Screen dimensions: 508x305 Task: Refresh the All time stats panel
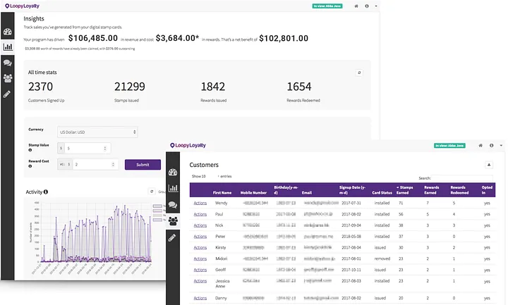tap(359, 73)
